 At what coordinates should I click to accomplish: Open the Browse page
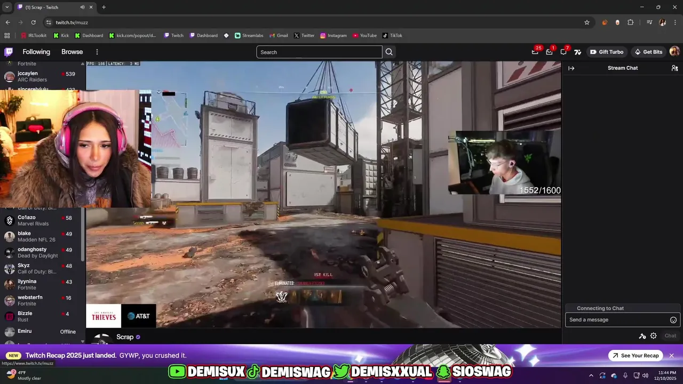click(x=72, y=52)
